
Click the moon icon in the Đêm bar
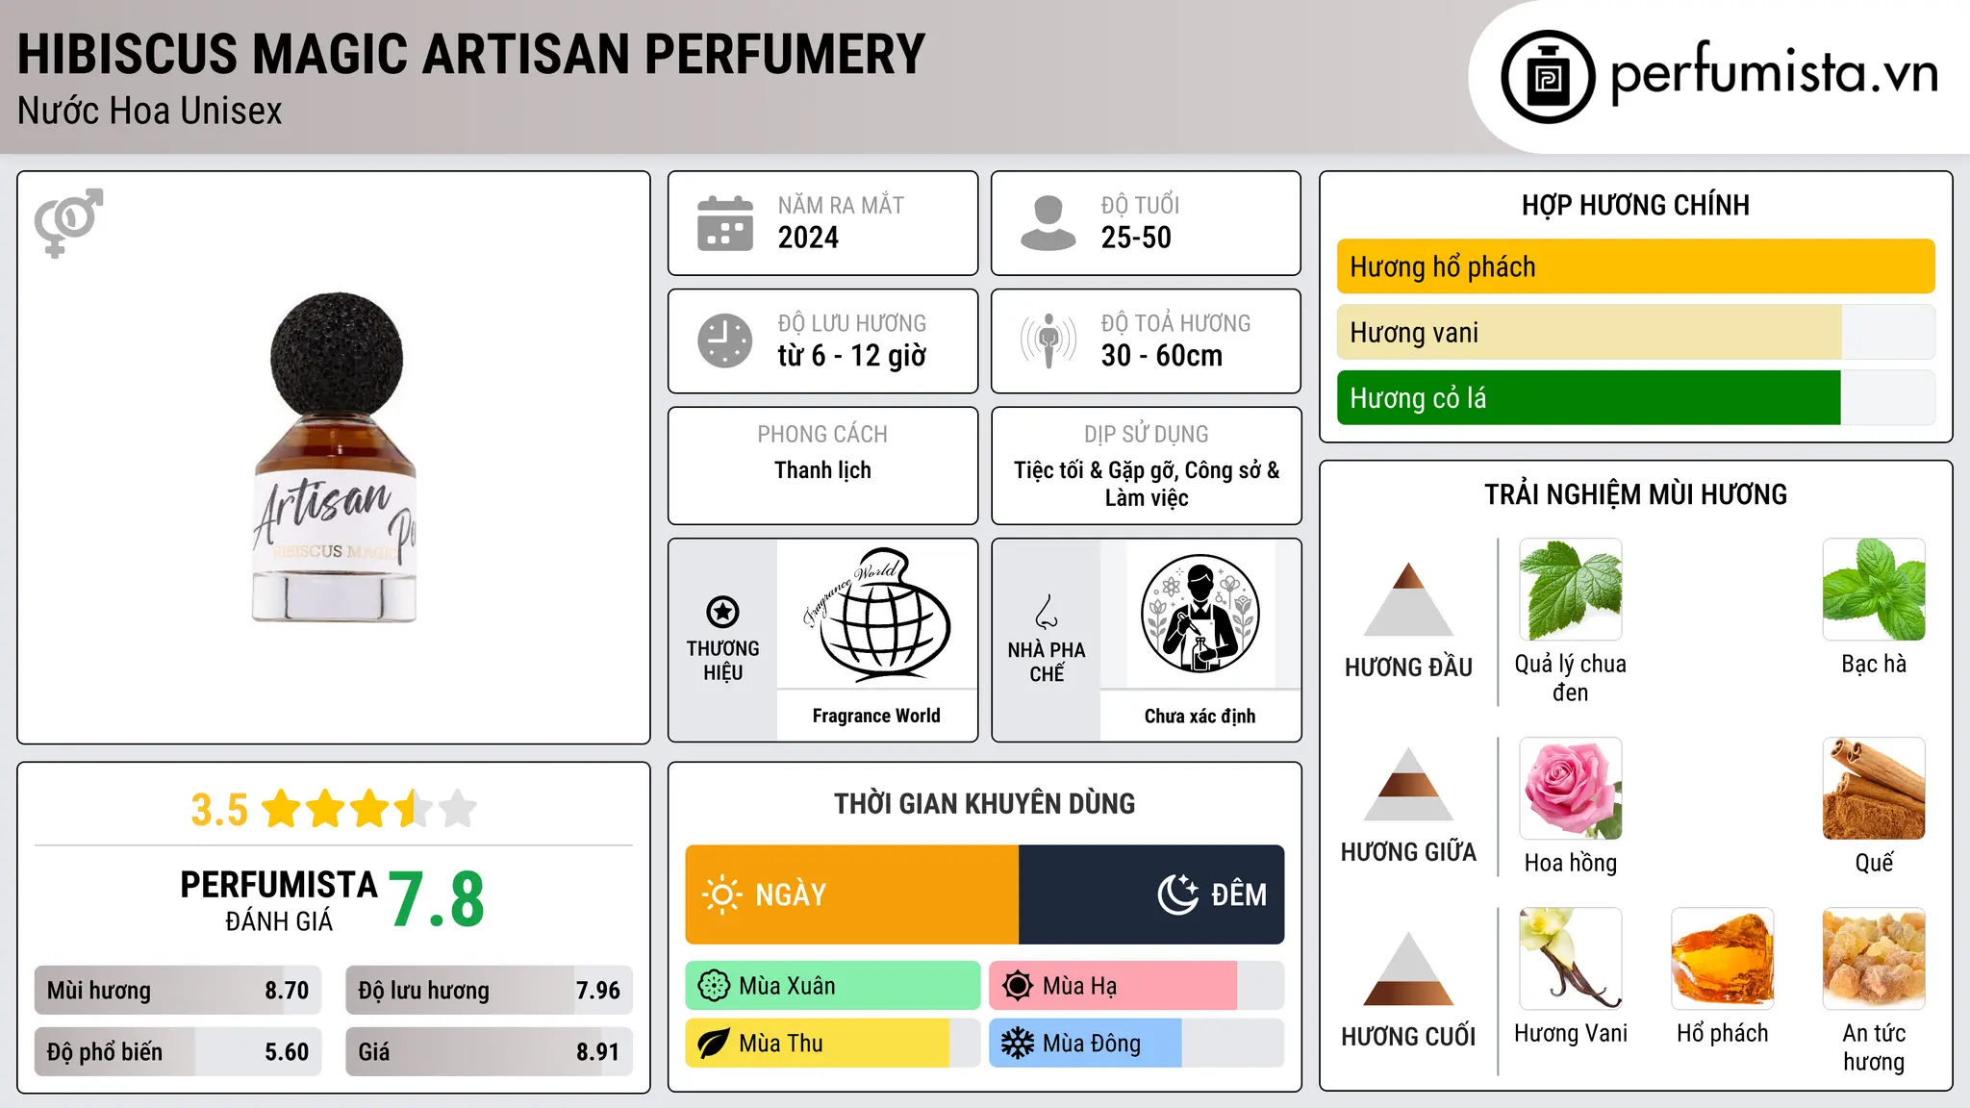pyautogui.click(x=1178, y=894)
